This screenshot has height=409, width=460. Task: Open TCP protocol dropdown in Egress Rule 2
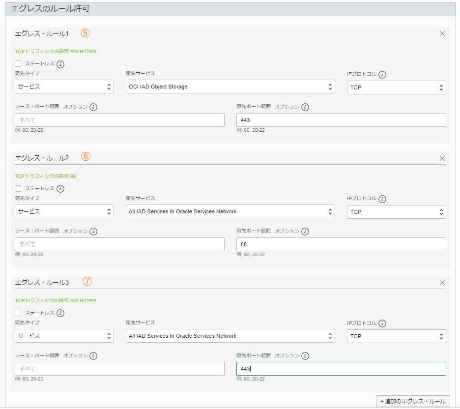tap(396, 212)
